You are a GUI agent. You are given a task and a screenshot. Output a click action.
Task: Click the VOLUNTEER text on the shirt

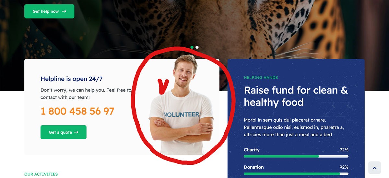click(x=182, y=114)
